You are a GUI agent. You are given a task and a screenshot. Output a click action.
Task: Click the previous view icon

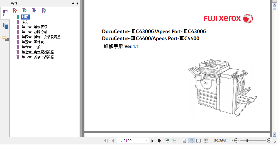[x=167, y=141]
